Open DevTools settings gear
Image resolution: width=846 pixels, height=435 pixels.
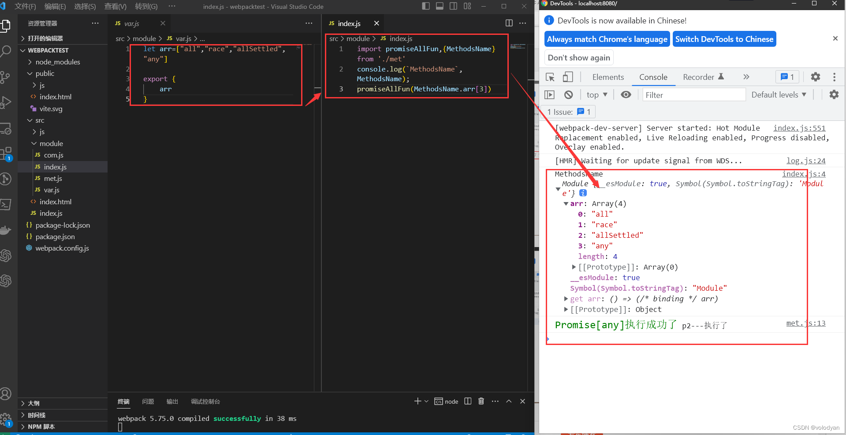[816, 77]
